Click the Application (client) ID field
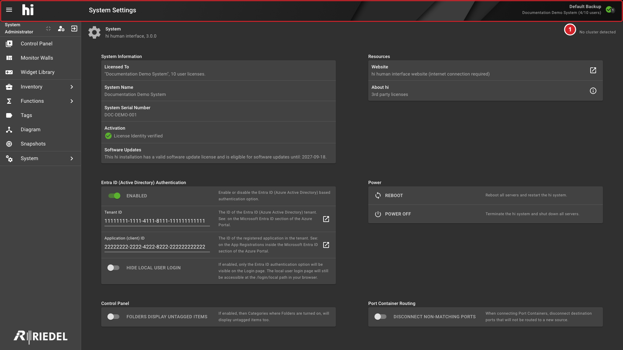This screenshot has width=623, height=350. tap(157, 247)
